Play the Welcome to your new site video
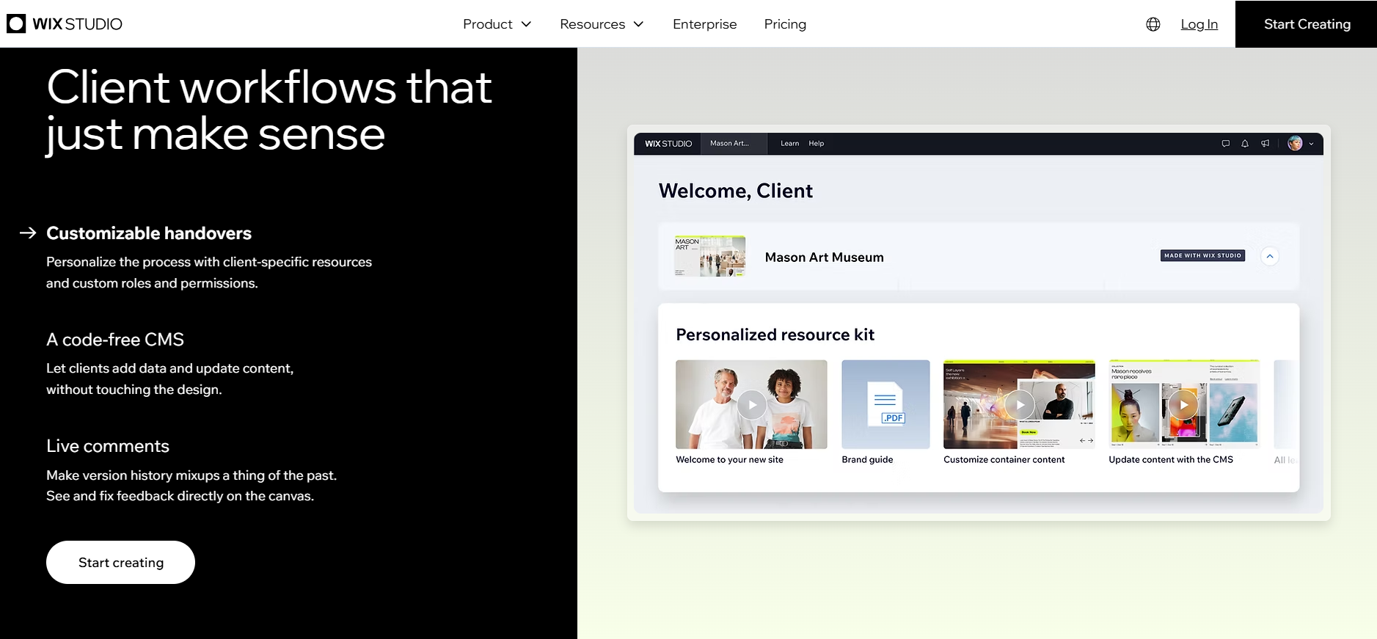The image size is (1377, 639). click(751, 404)
